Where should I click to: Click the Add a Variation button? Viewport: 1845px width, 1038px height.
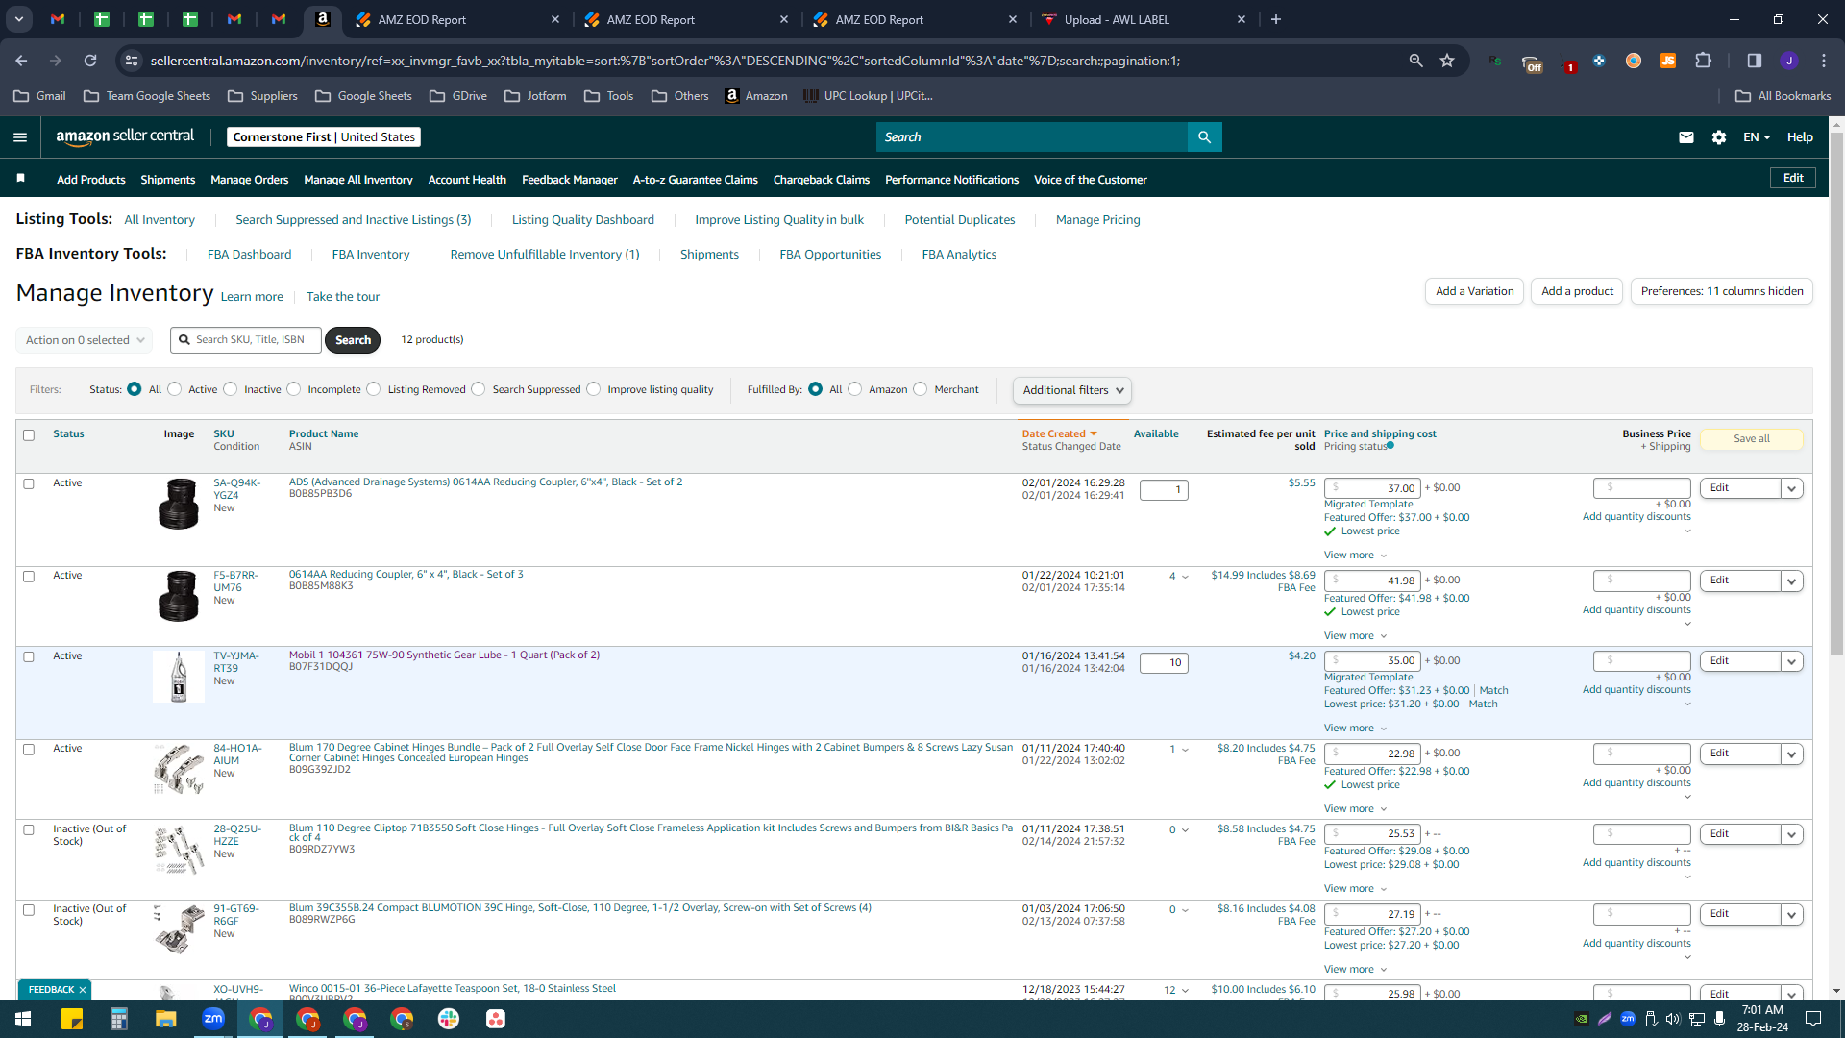click(1474, 291)
